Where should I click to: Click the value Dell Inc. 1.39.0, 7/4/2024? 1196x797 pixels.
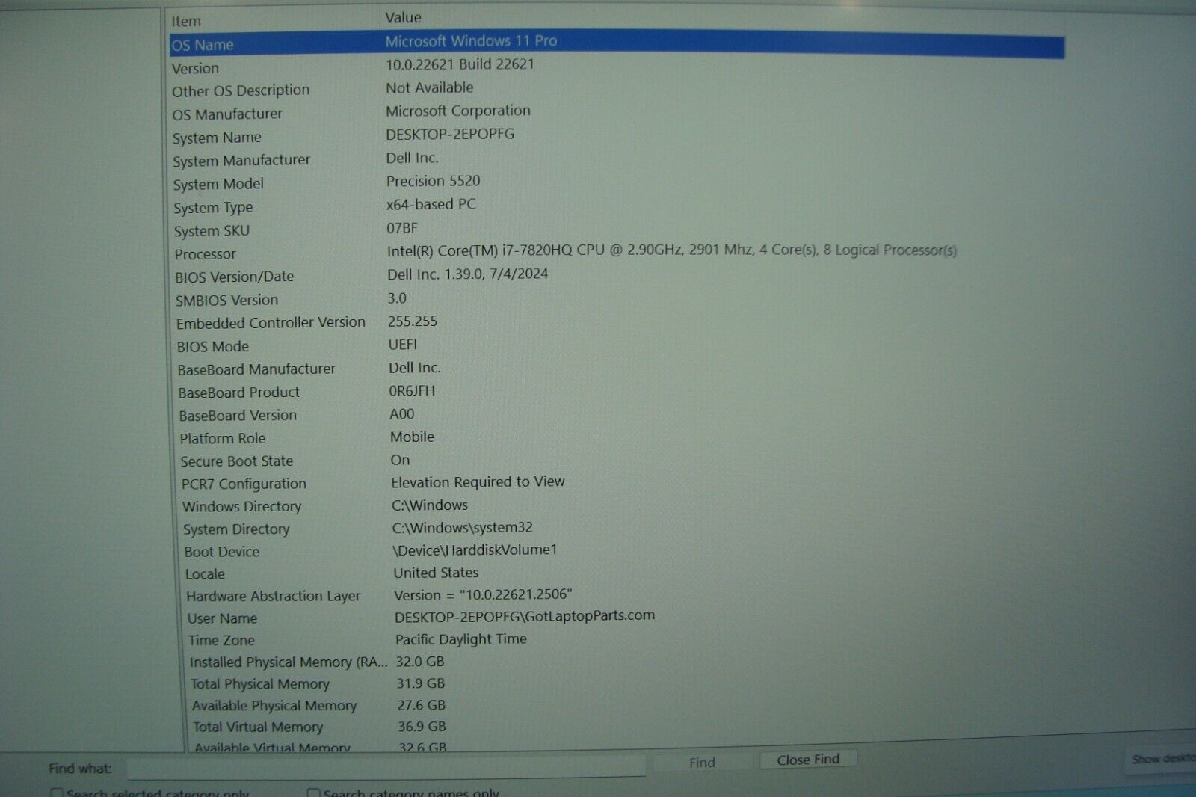pyautogui.click(x=467, y=274)
